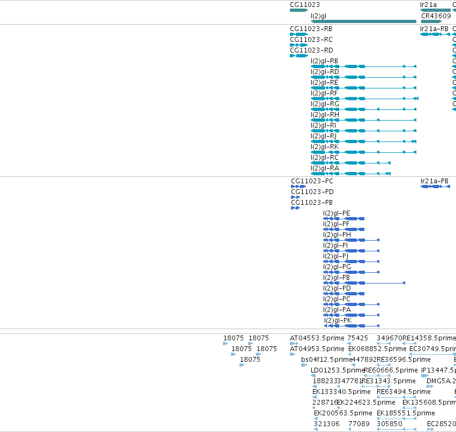The image size is (456, 432).
Task: Select the AT04953.5prime EST label
Action: pos(317,349)
